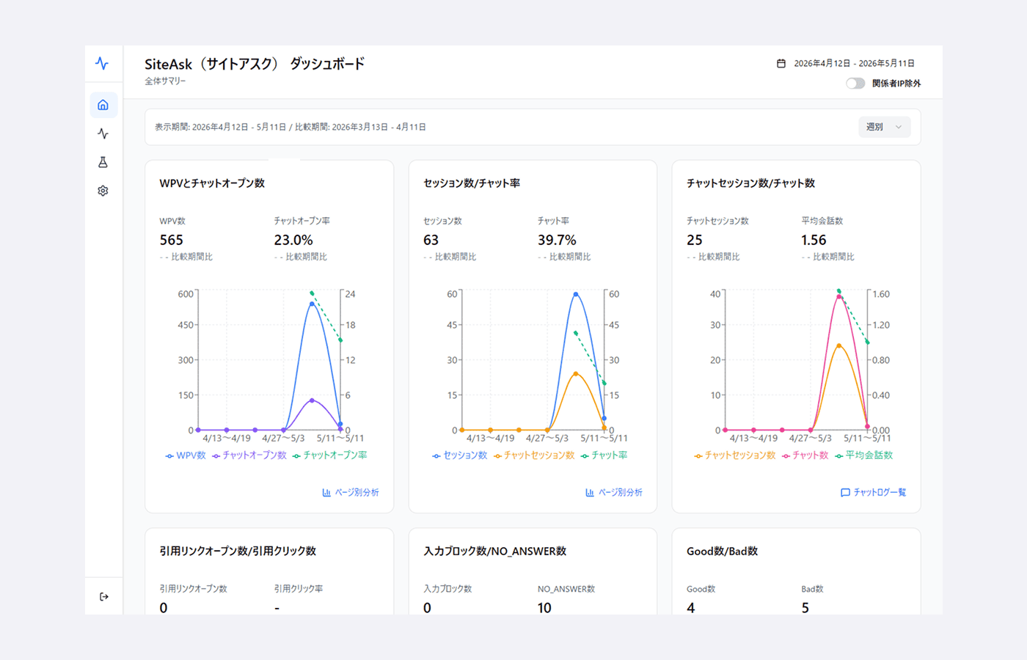The image size is (1027, 660).
Task: Click the NO_ANSWER数 value 10
Action: [x=544, y=607]
